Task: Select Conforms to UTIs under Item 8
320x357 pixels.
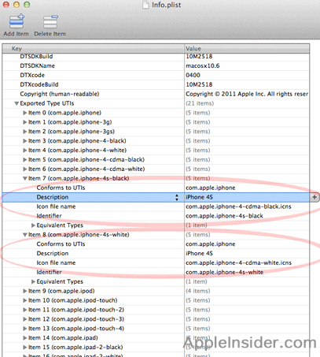Action: click(x=61, y=244)
